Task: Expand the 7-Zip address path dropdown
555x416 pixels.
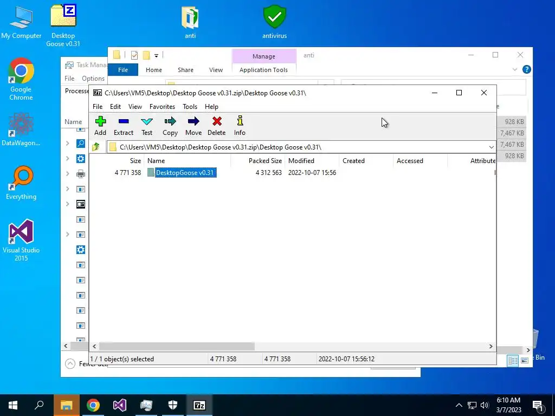Action: (491, 147)
